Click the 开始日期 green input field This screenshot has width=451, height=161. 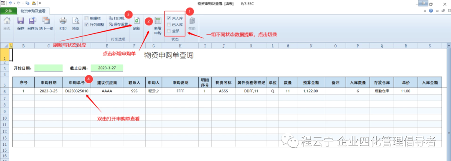tap(48, 68)
